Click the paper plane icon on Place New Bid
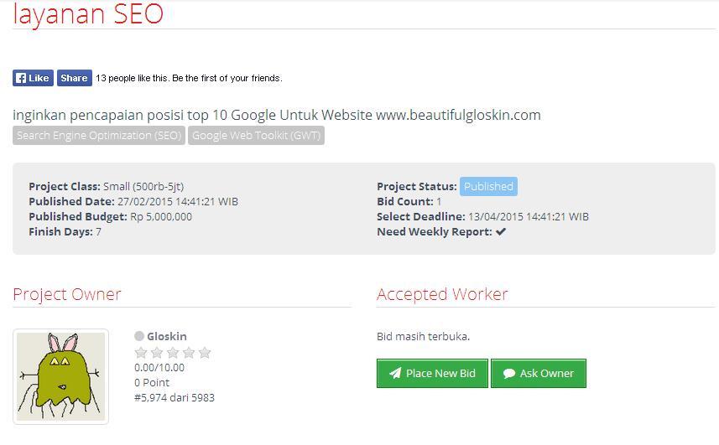719x445 pixels. coord(395,373)
